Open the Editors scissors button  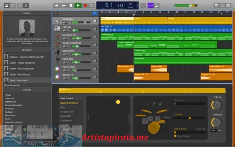[26, 6]
